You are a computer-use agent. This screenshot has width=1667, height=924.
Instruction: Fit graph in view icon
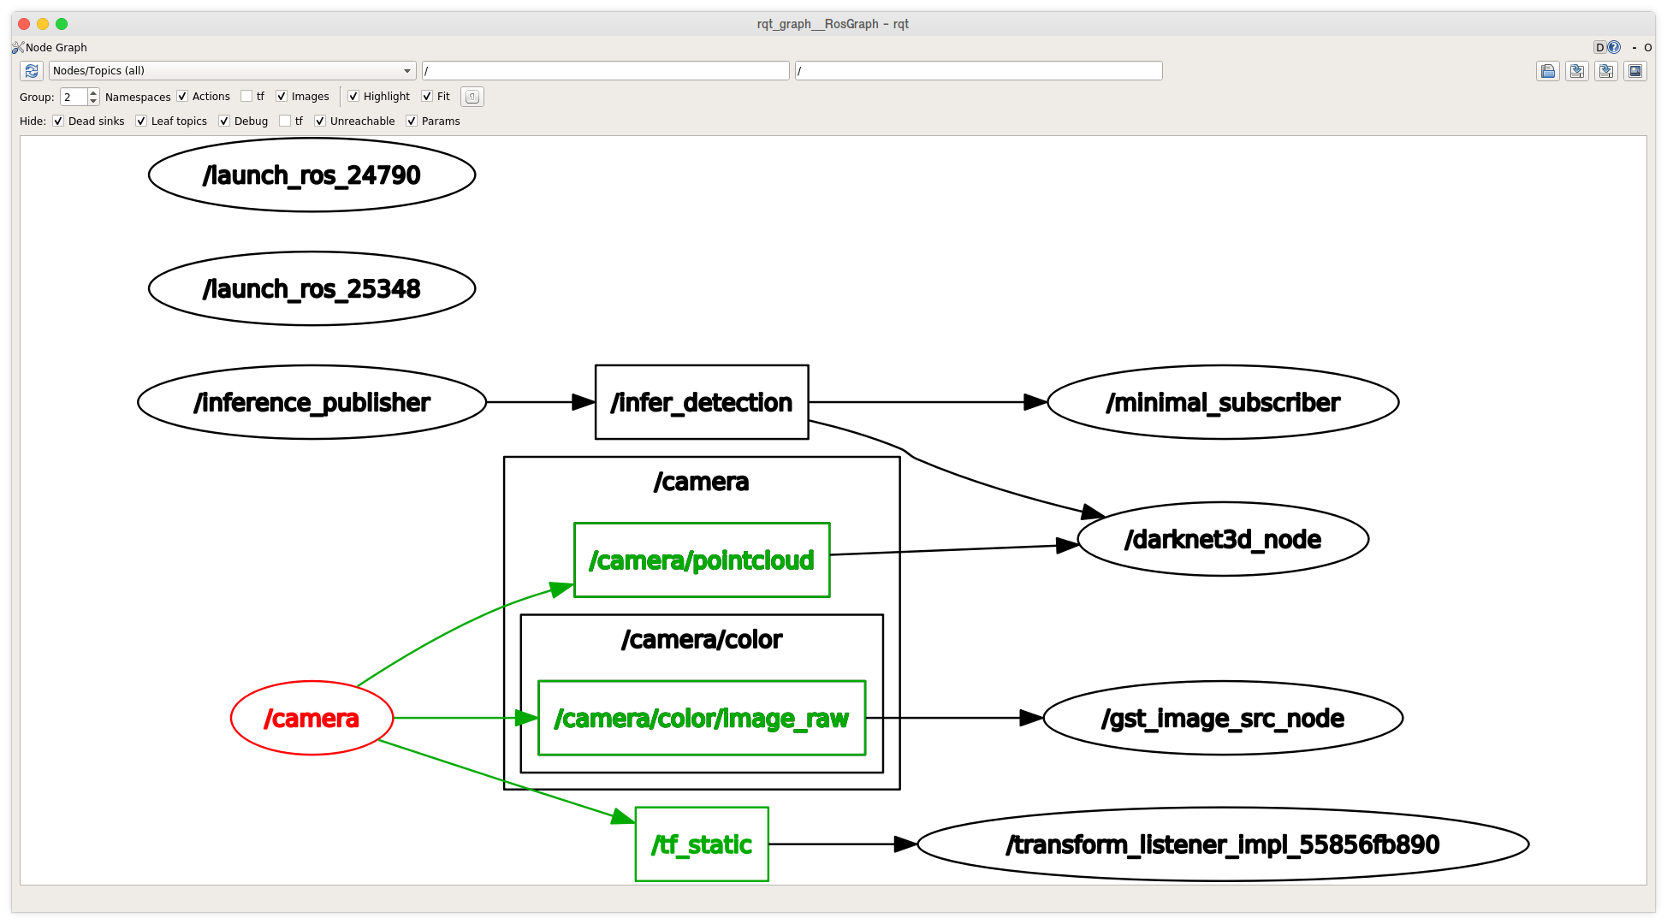[472, 97]
